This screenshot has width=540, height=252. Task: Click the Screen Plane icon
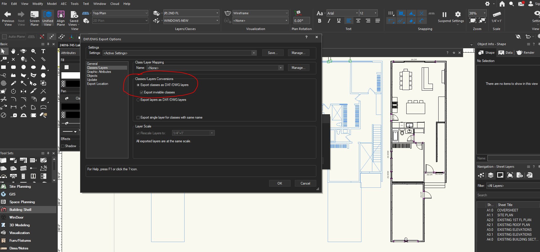pos(34,14)
